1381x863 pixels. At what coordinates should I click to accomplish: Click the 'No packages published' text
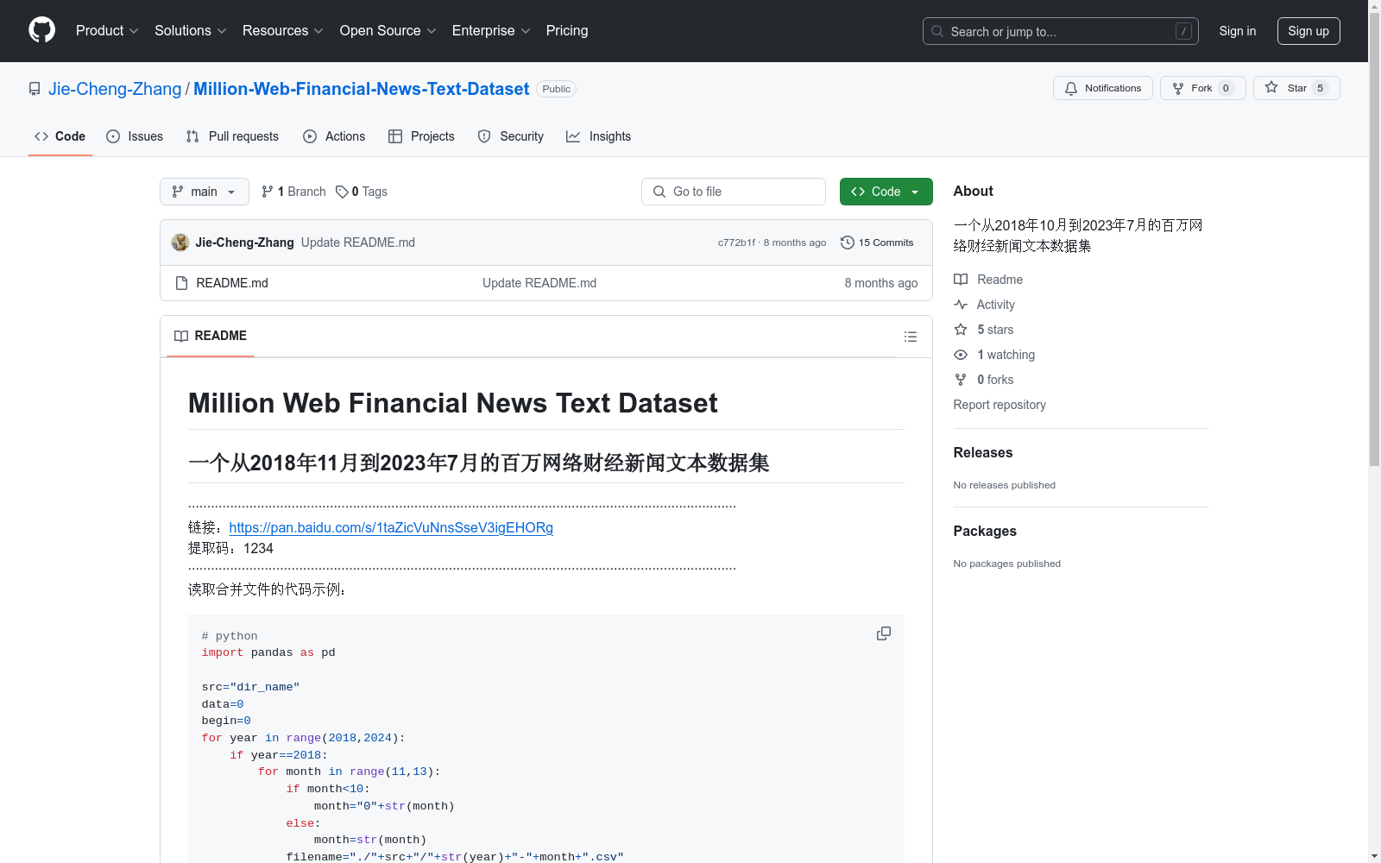coord(1007,564)
